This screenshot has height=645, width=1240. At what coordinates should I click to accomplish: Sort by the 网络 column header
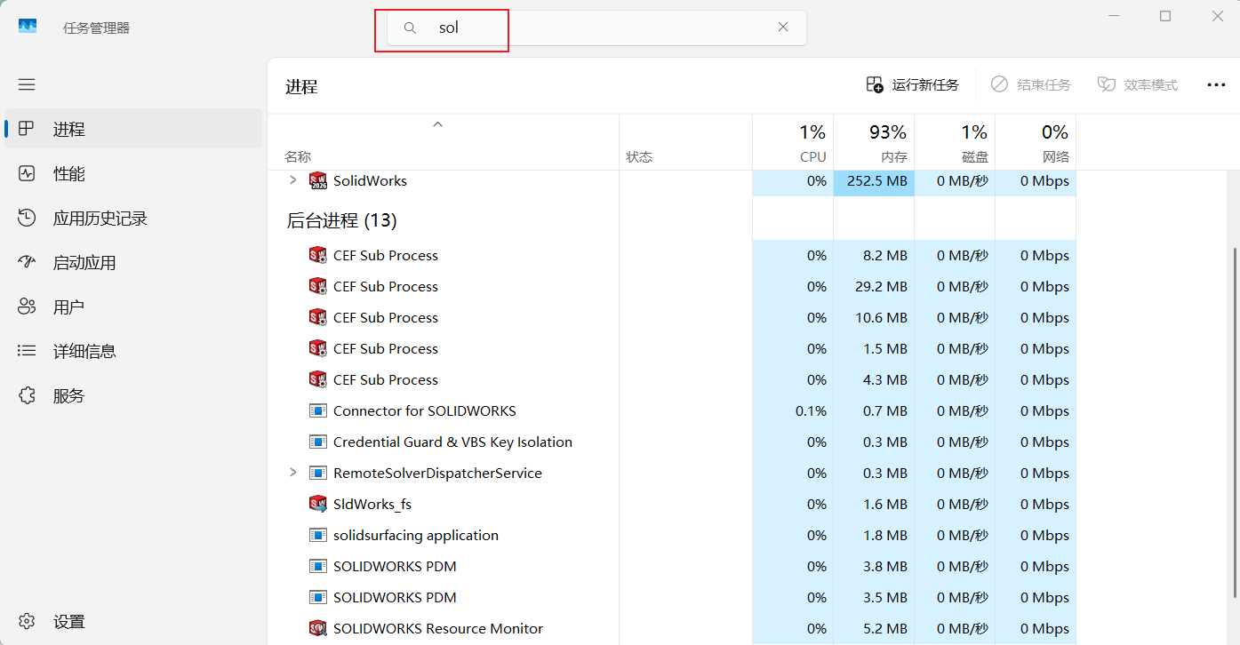click(x=1036, y=142)
